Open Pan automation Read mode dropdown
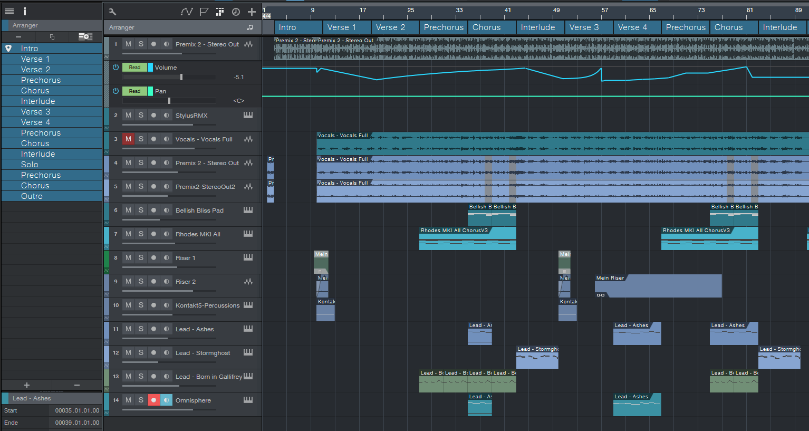Image resolution: width=809 pixels, height=431 pixels. click(x=134, y=91)
